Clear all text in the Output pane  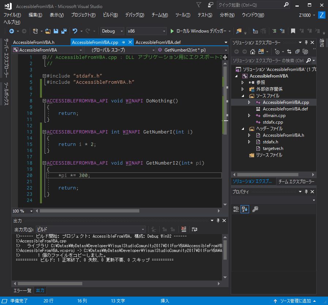click(x=184, y=229)
